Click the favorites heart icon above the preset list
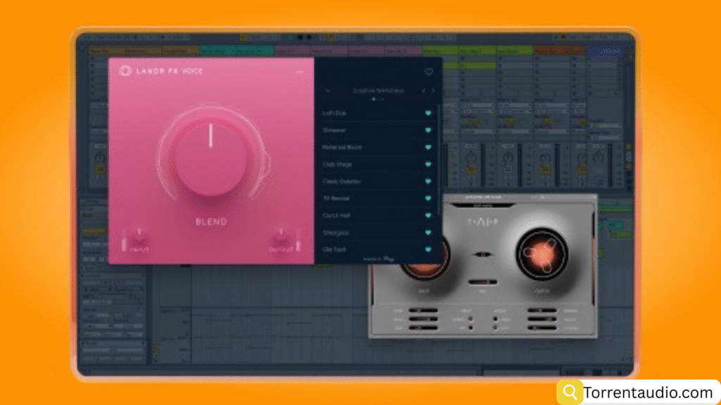This screenshot has height=405, width=721. pos(428,72)
